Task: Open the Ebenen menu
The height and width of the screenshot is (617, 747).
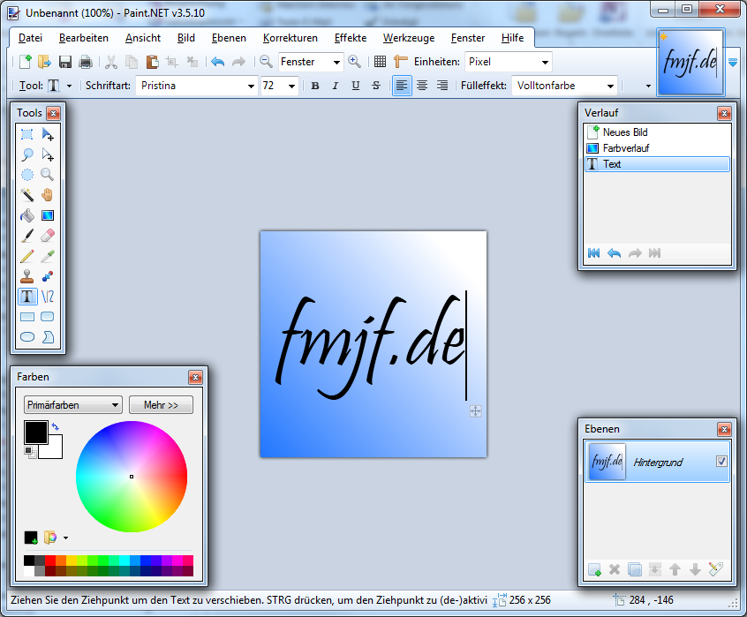Action: [230, 38]
